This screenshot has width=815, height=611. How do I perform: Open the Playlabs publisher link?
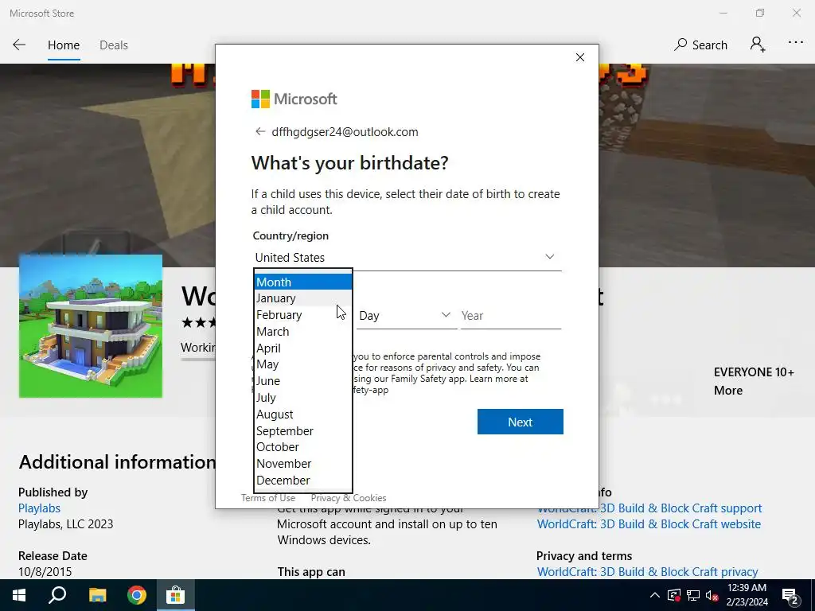[x=39, y=508]
